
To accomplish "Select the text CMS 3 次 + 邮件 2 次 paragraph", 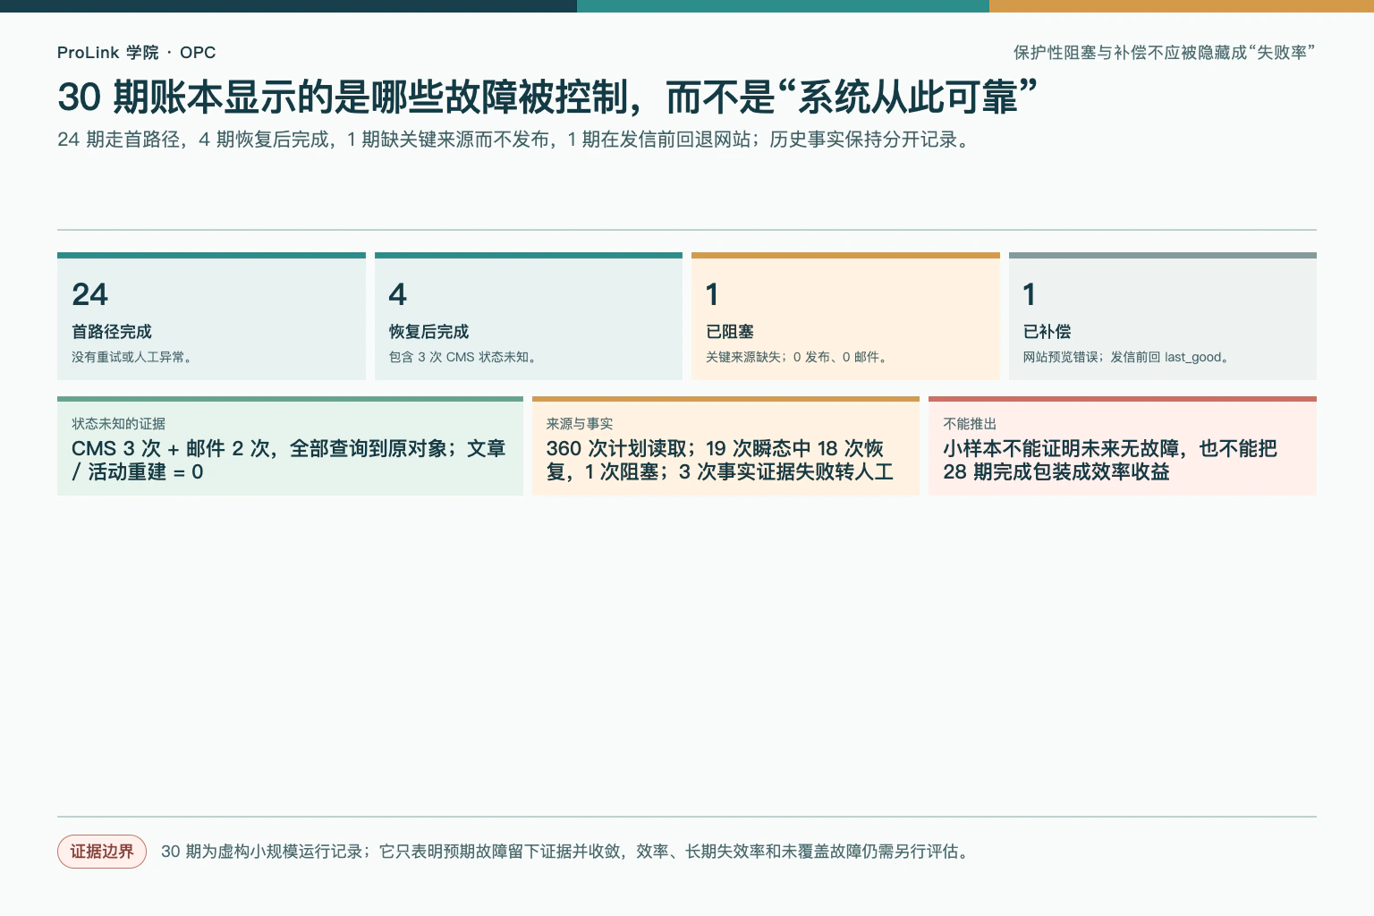I will tap(289, 460).
